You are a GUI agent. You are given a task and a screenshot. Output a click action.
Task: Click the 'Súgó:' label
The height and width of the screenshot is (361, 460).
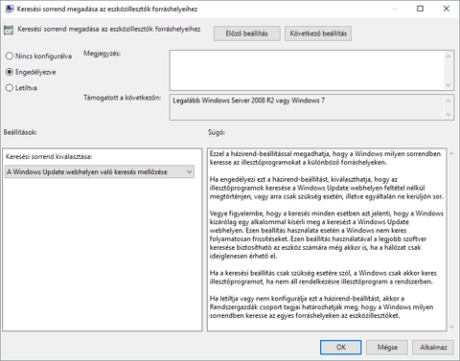217,132
